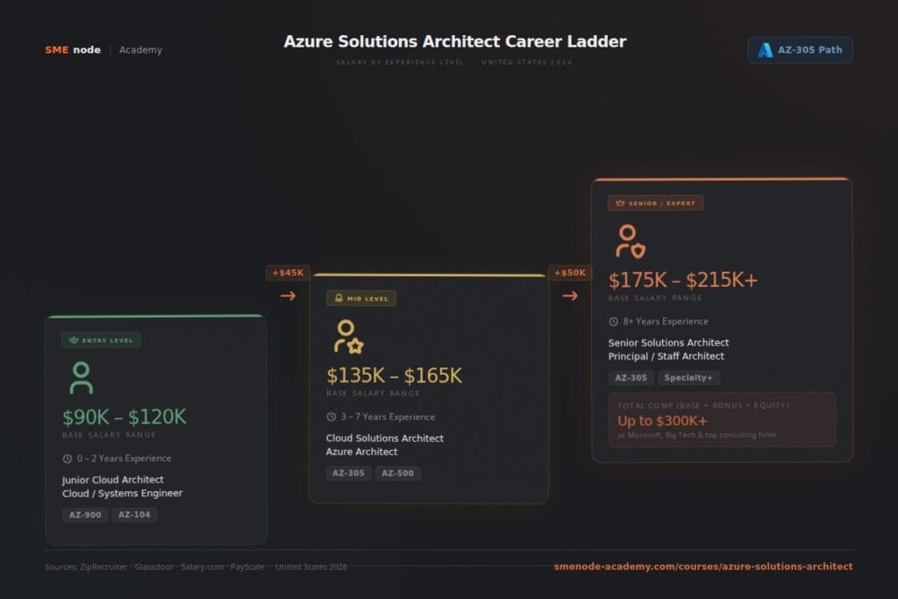Click the Up to $300K+ total comp text
Viewport: 898px width, 599px height.
click(x=662, y=421)
